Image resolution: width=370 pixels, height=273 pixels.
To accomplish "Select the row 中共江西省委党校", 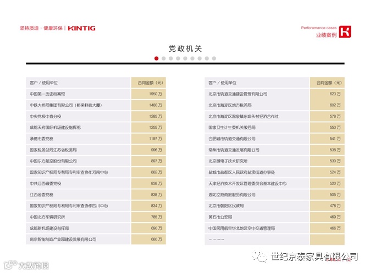I will click(96, 183).
